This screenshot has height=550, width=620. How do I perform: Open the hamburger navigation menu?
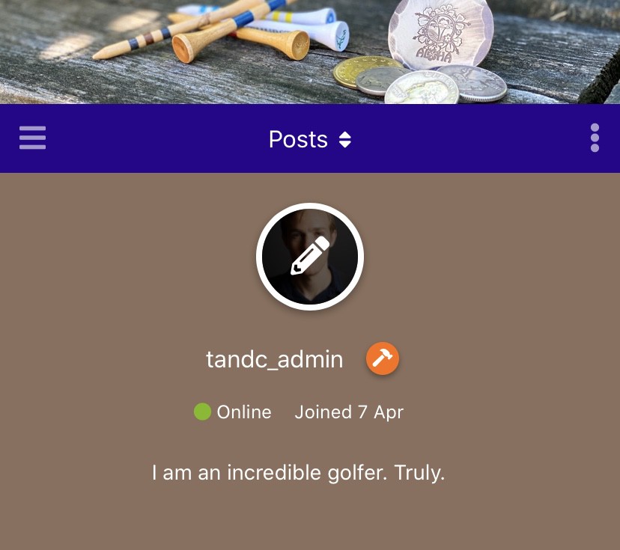click(32, 138)
